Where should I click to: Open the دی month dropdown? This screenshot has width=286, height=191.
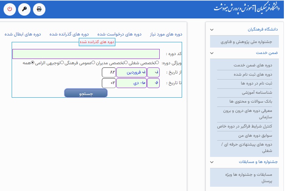132,83
